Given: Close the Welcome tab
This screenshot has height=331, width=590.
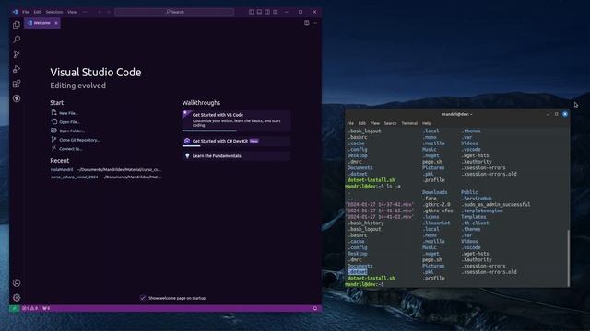Looking at the screenshot, I should [56, 23].
